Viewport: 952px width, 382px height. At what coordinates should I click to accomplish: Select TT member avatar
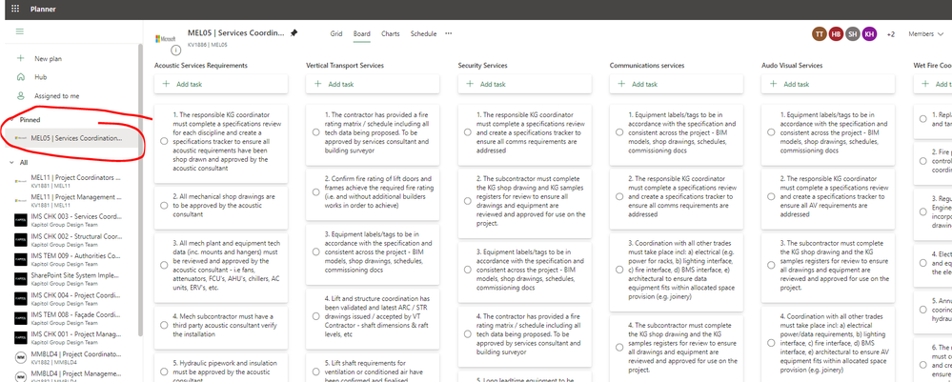click(819, 34)
